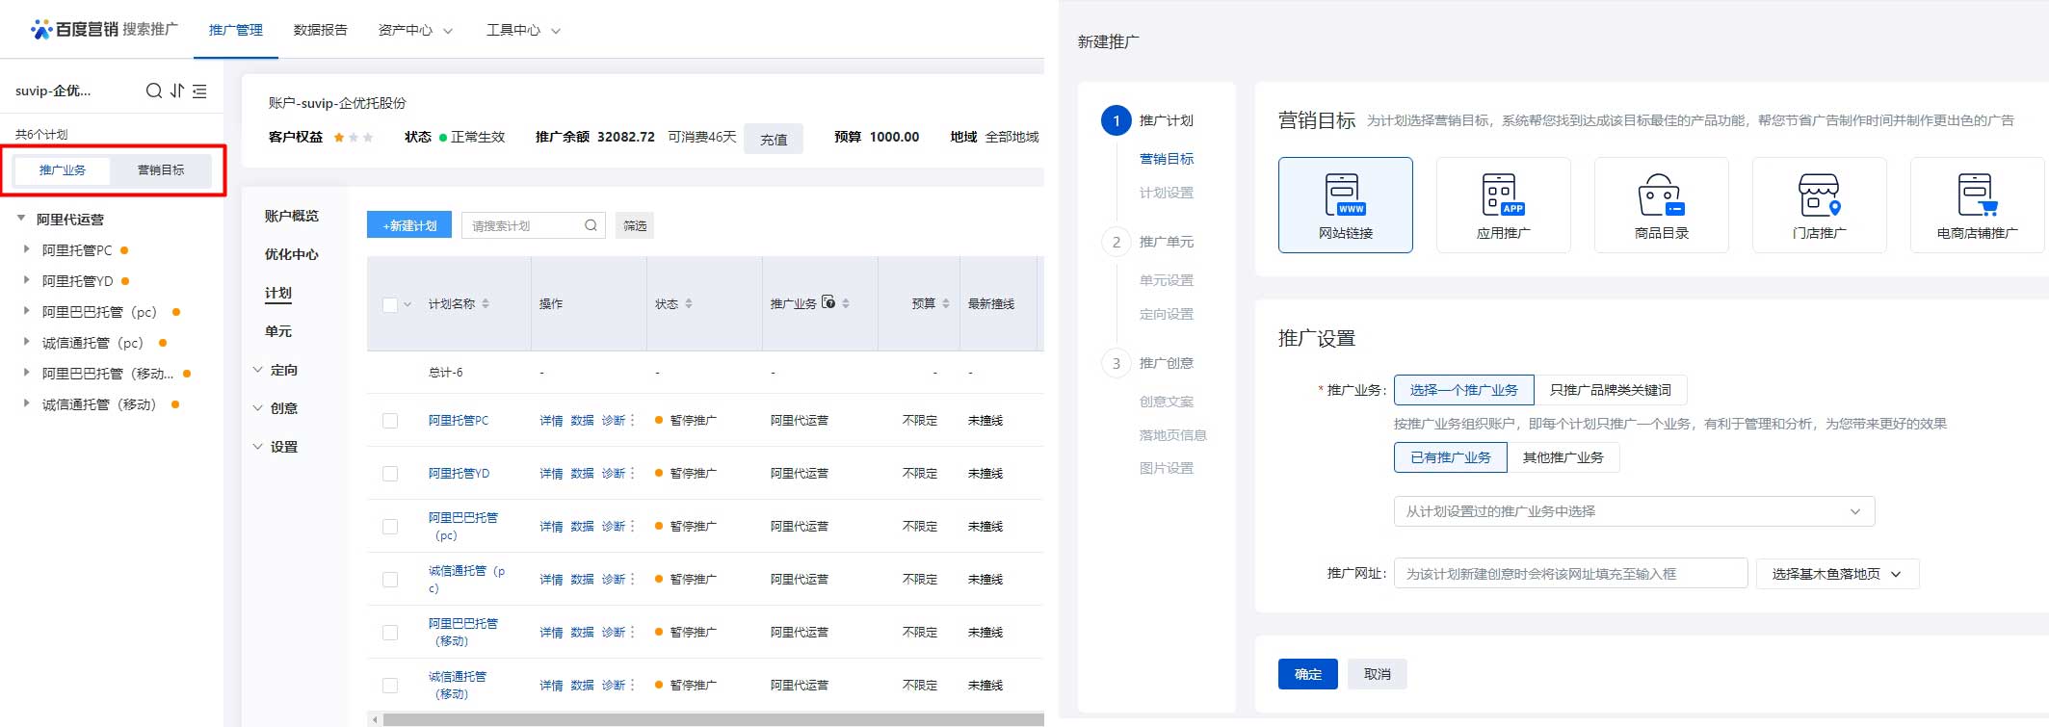Image resolution: width=2049 pixels, height=727 pixels.
Task: Select the 只推广品牌类关键词 option
Action: pos(1611,390)
